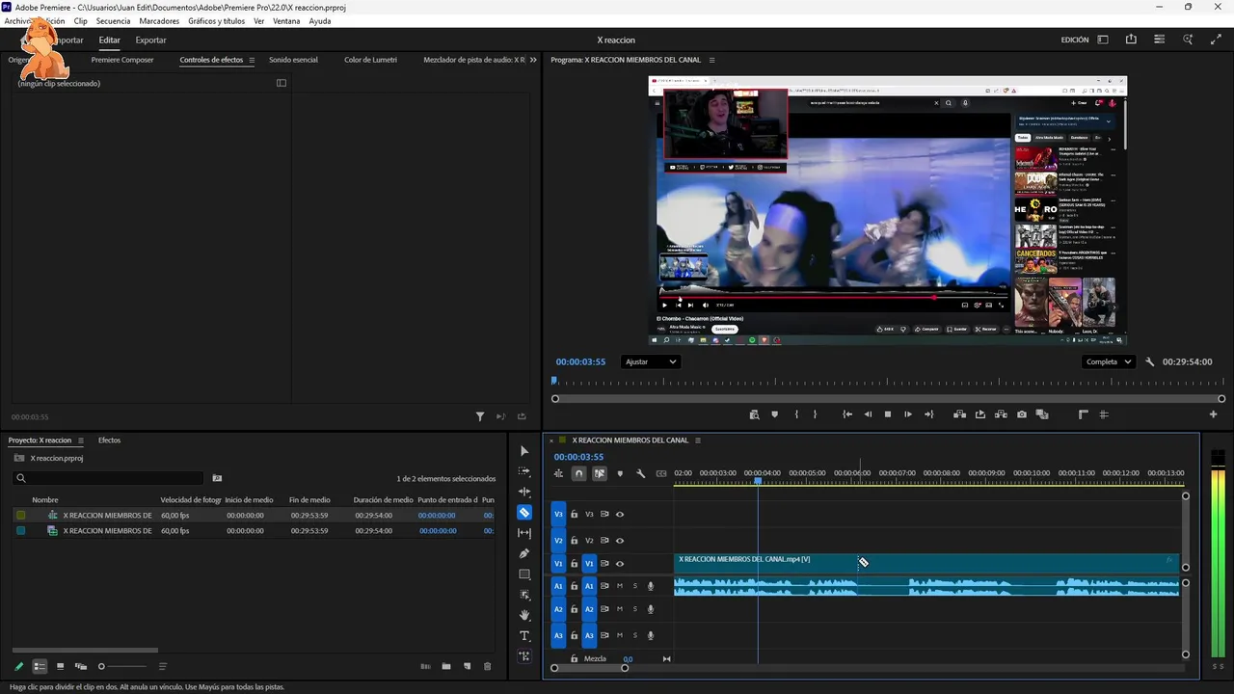Open the Secuencia menu
Image resolution: width=1234 pixels, height=694 pixels.
click(113, 20)
